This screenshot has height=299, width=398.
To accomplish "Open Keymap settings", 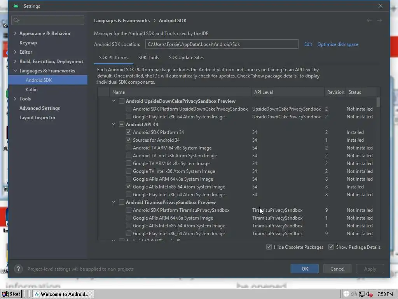I will (28, 43).
